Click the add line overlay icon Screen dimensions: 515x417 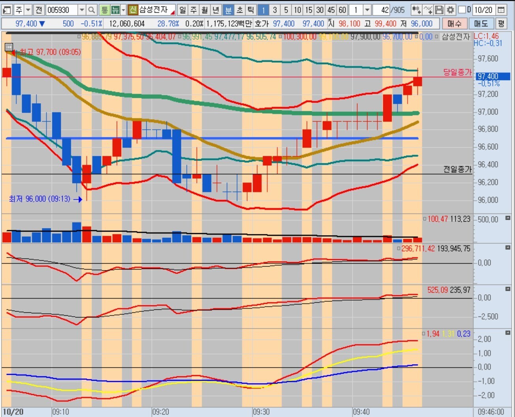[428, 10]
